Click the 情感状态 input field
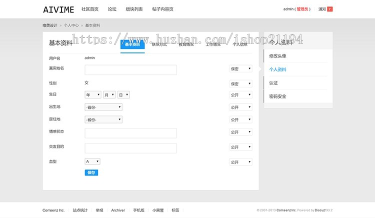 [x=130, y=133]
